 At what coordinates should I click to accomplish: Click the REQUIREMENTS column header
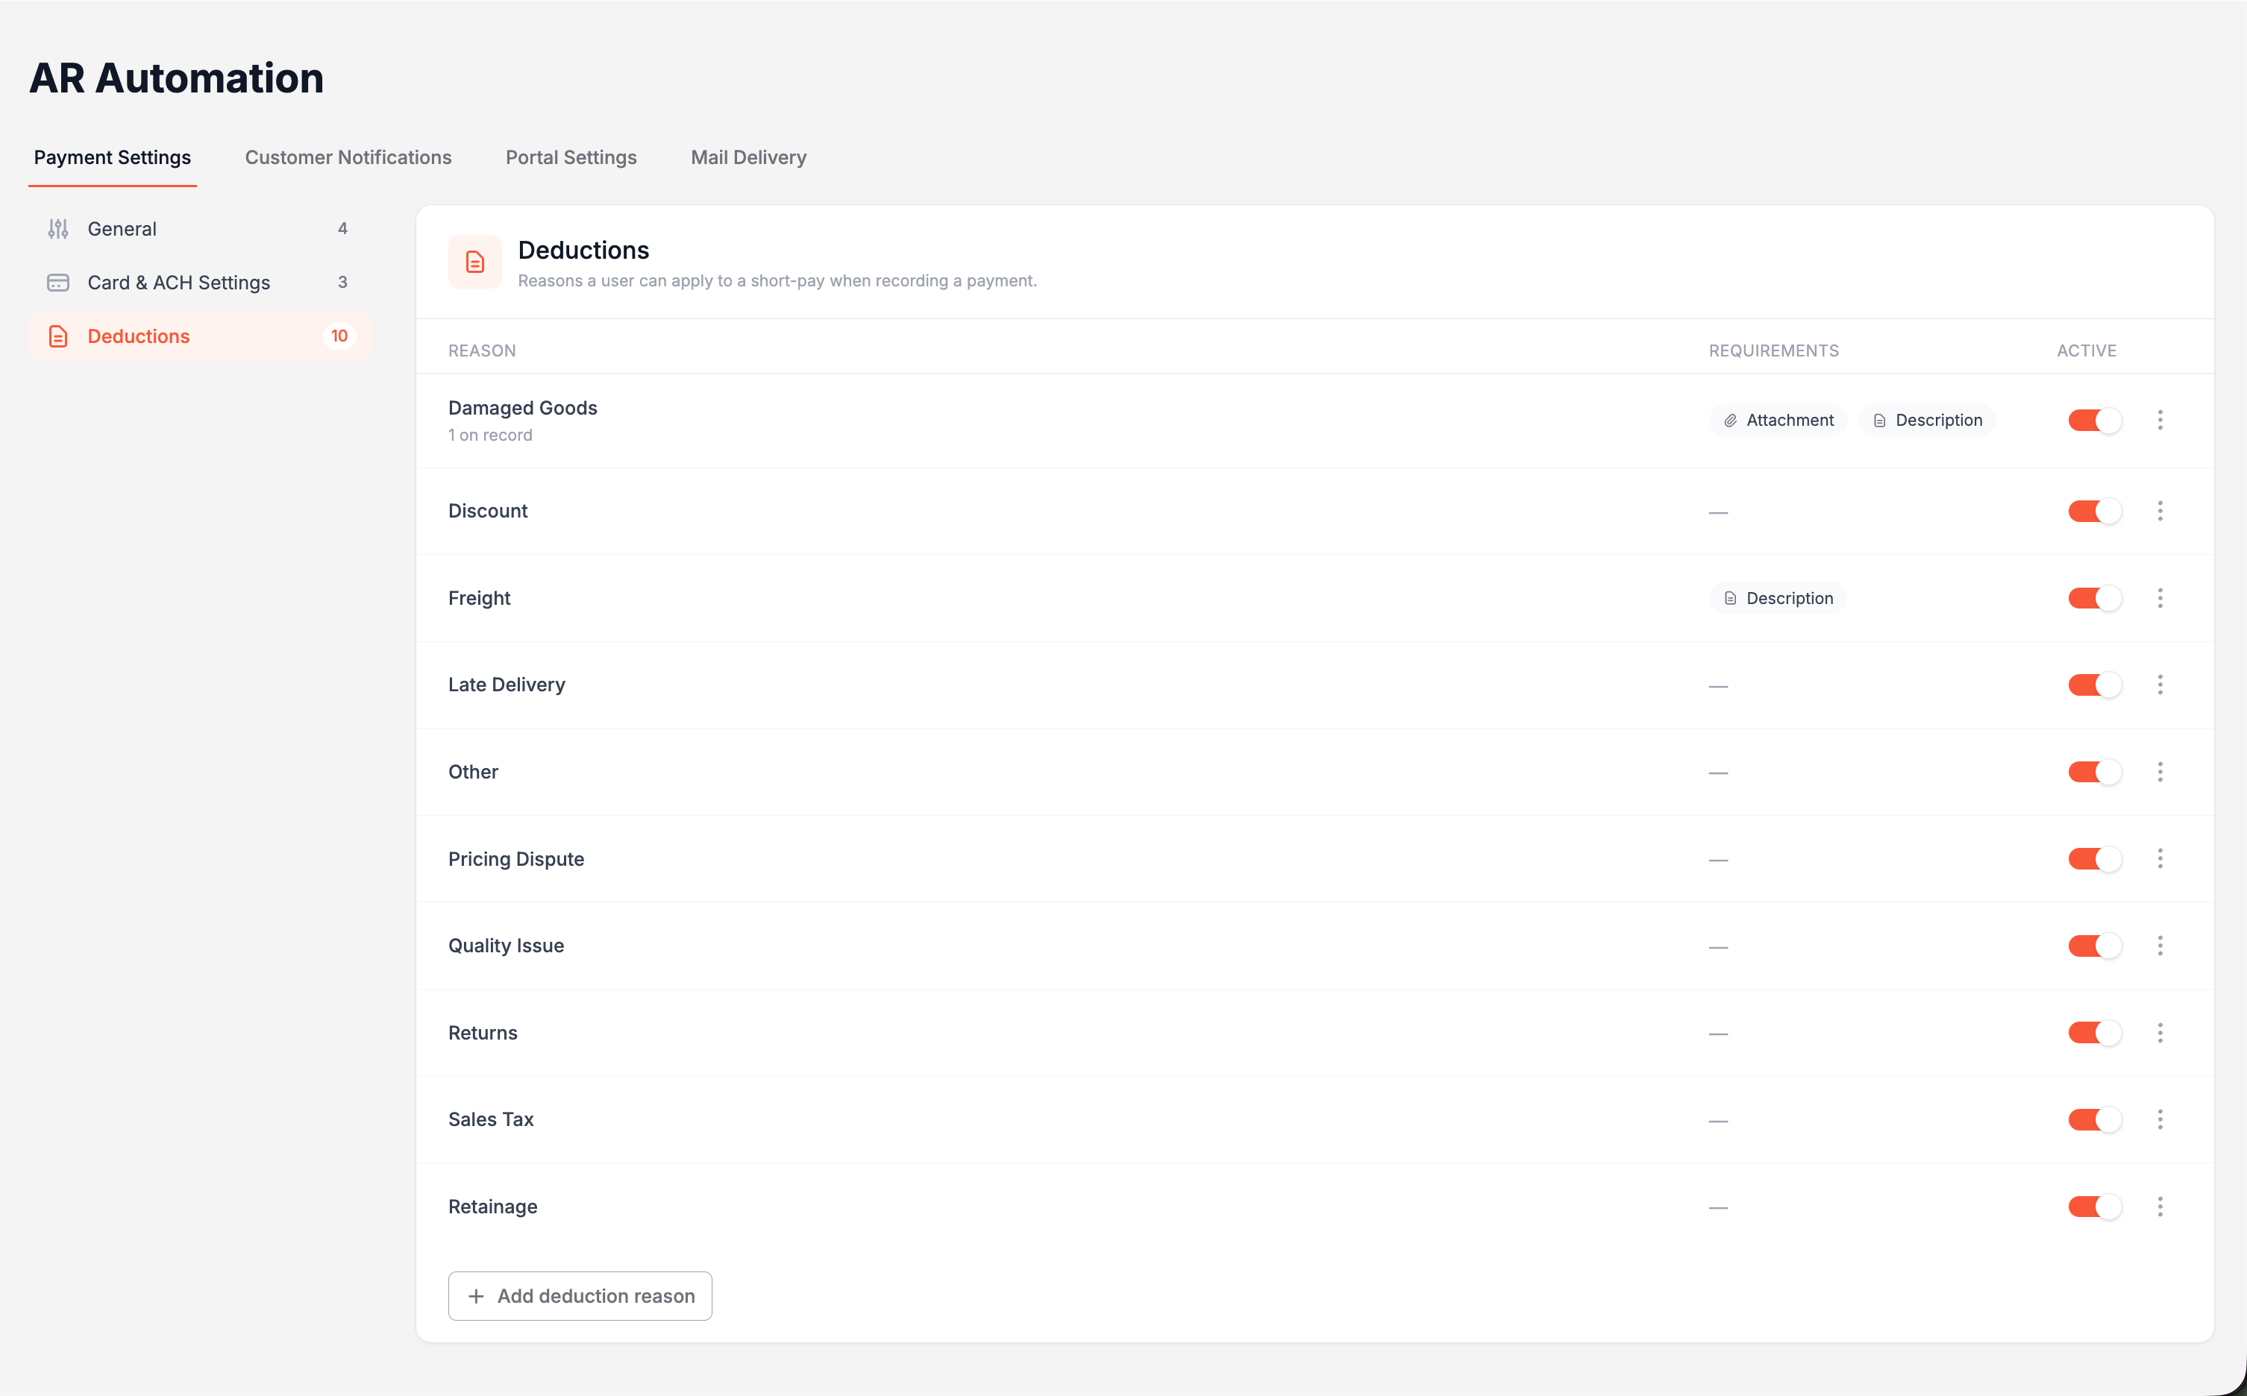click(x=1774, y=350)
